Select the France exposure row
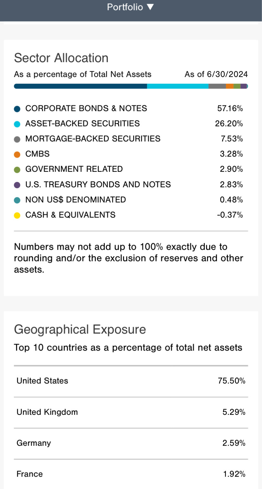The width and height of the screenshot is (262, 489). 131,474
